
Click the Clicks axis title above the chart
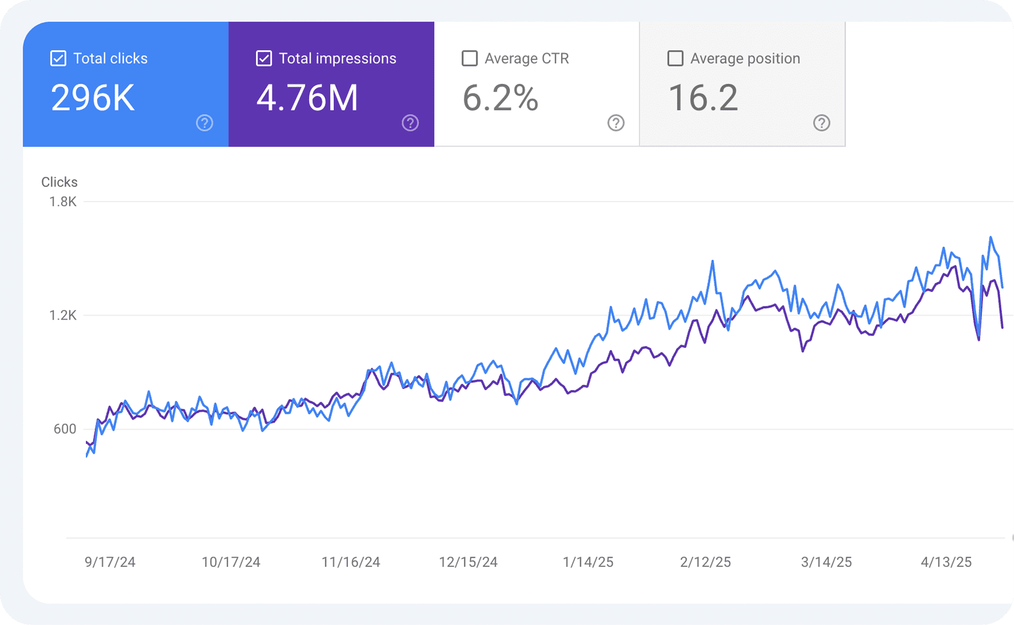pyautogui.click(x=59, y=182)
